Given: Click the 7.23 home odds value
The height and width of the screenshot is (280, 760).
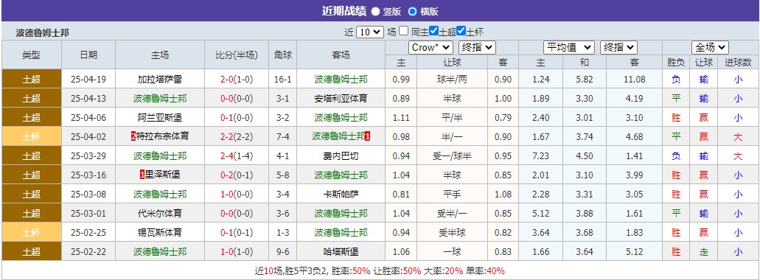Looking at the screenshot, I should click(541, 156).
